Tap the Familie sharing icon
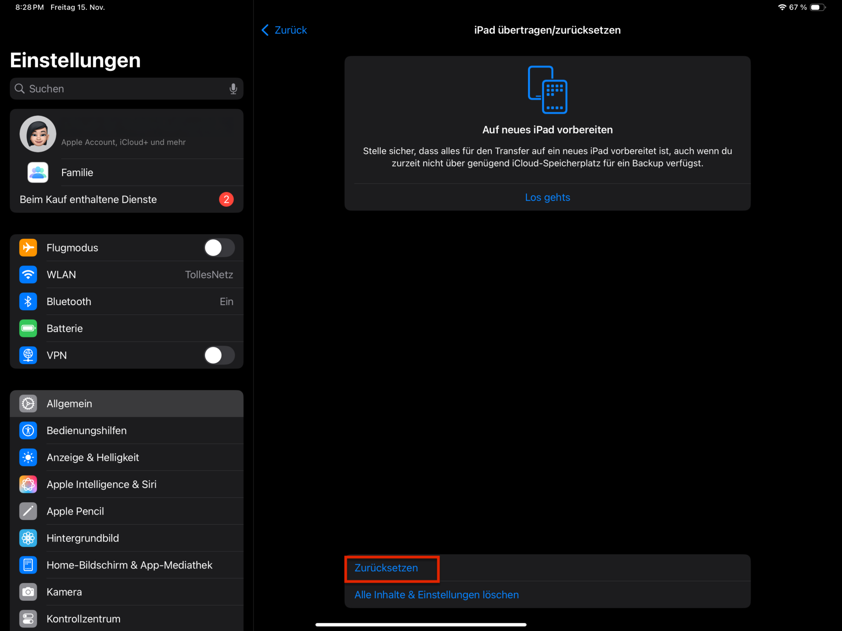The image size is (842, 631). click(38, 173)
